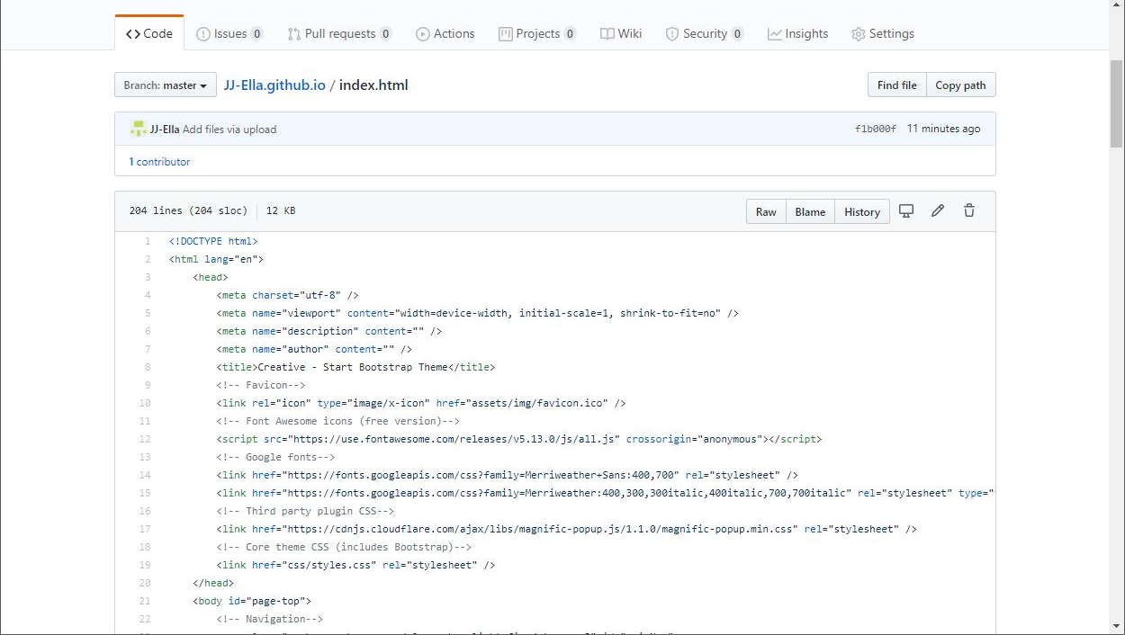This screenshot has width=1125, height=635.
Task: Select line number 15
Action: pyautogui.click(x=145, y=493)
